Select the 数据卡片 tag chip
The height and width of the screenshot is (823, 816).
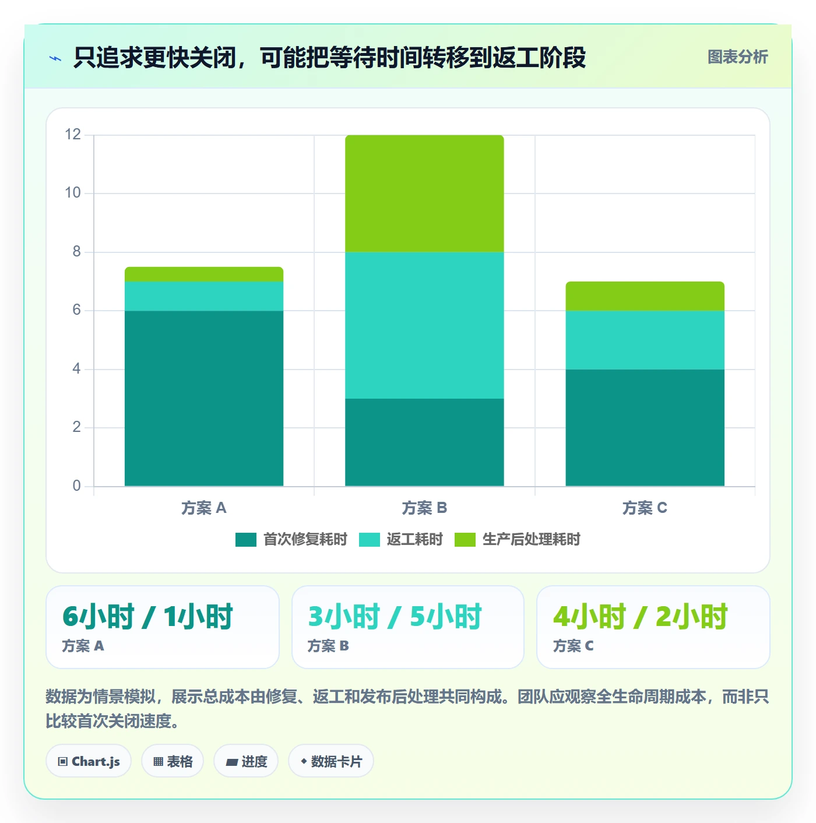[331, 761]
